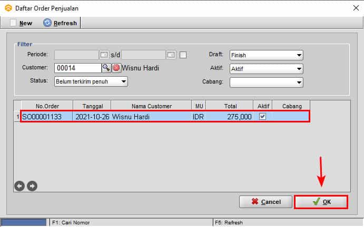Open the Aktif filter dropdown
This screenshot has width=364, height=227.
299,69
